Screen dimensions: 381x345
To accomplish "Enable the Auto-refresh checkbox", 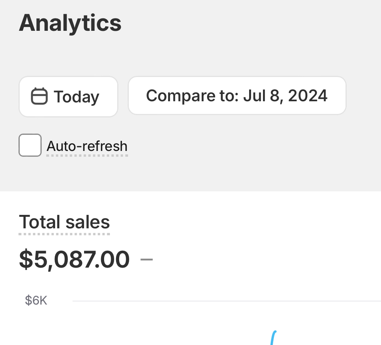I will [30, 145].
